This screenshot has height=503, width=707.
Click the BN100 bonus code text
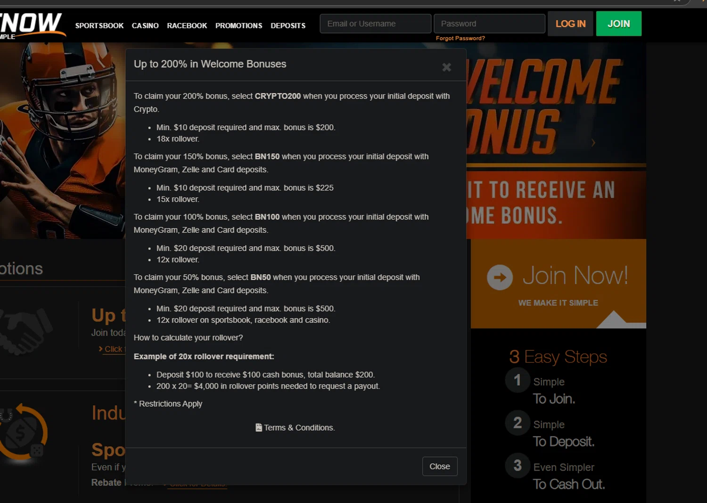[x=267, y=217]
